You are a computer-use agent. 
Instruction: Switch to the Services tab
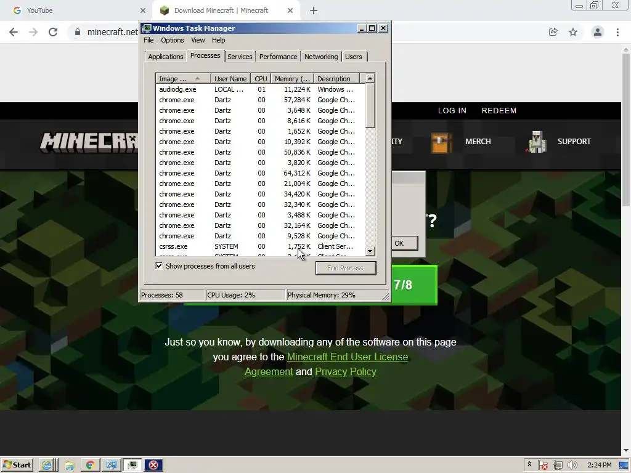click(240, 57)
